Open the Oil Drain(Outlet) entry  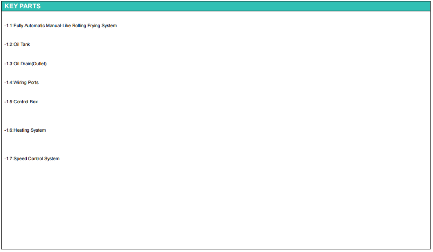click(30, 64)
